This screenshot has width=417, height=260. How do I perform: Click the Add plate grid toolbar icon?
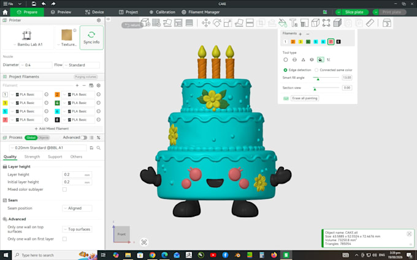tap(156, 23)
